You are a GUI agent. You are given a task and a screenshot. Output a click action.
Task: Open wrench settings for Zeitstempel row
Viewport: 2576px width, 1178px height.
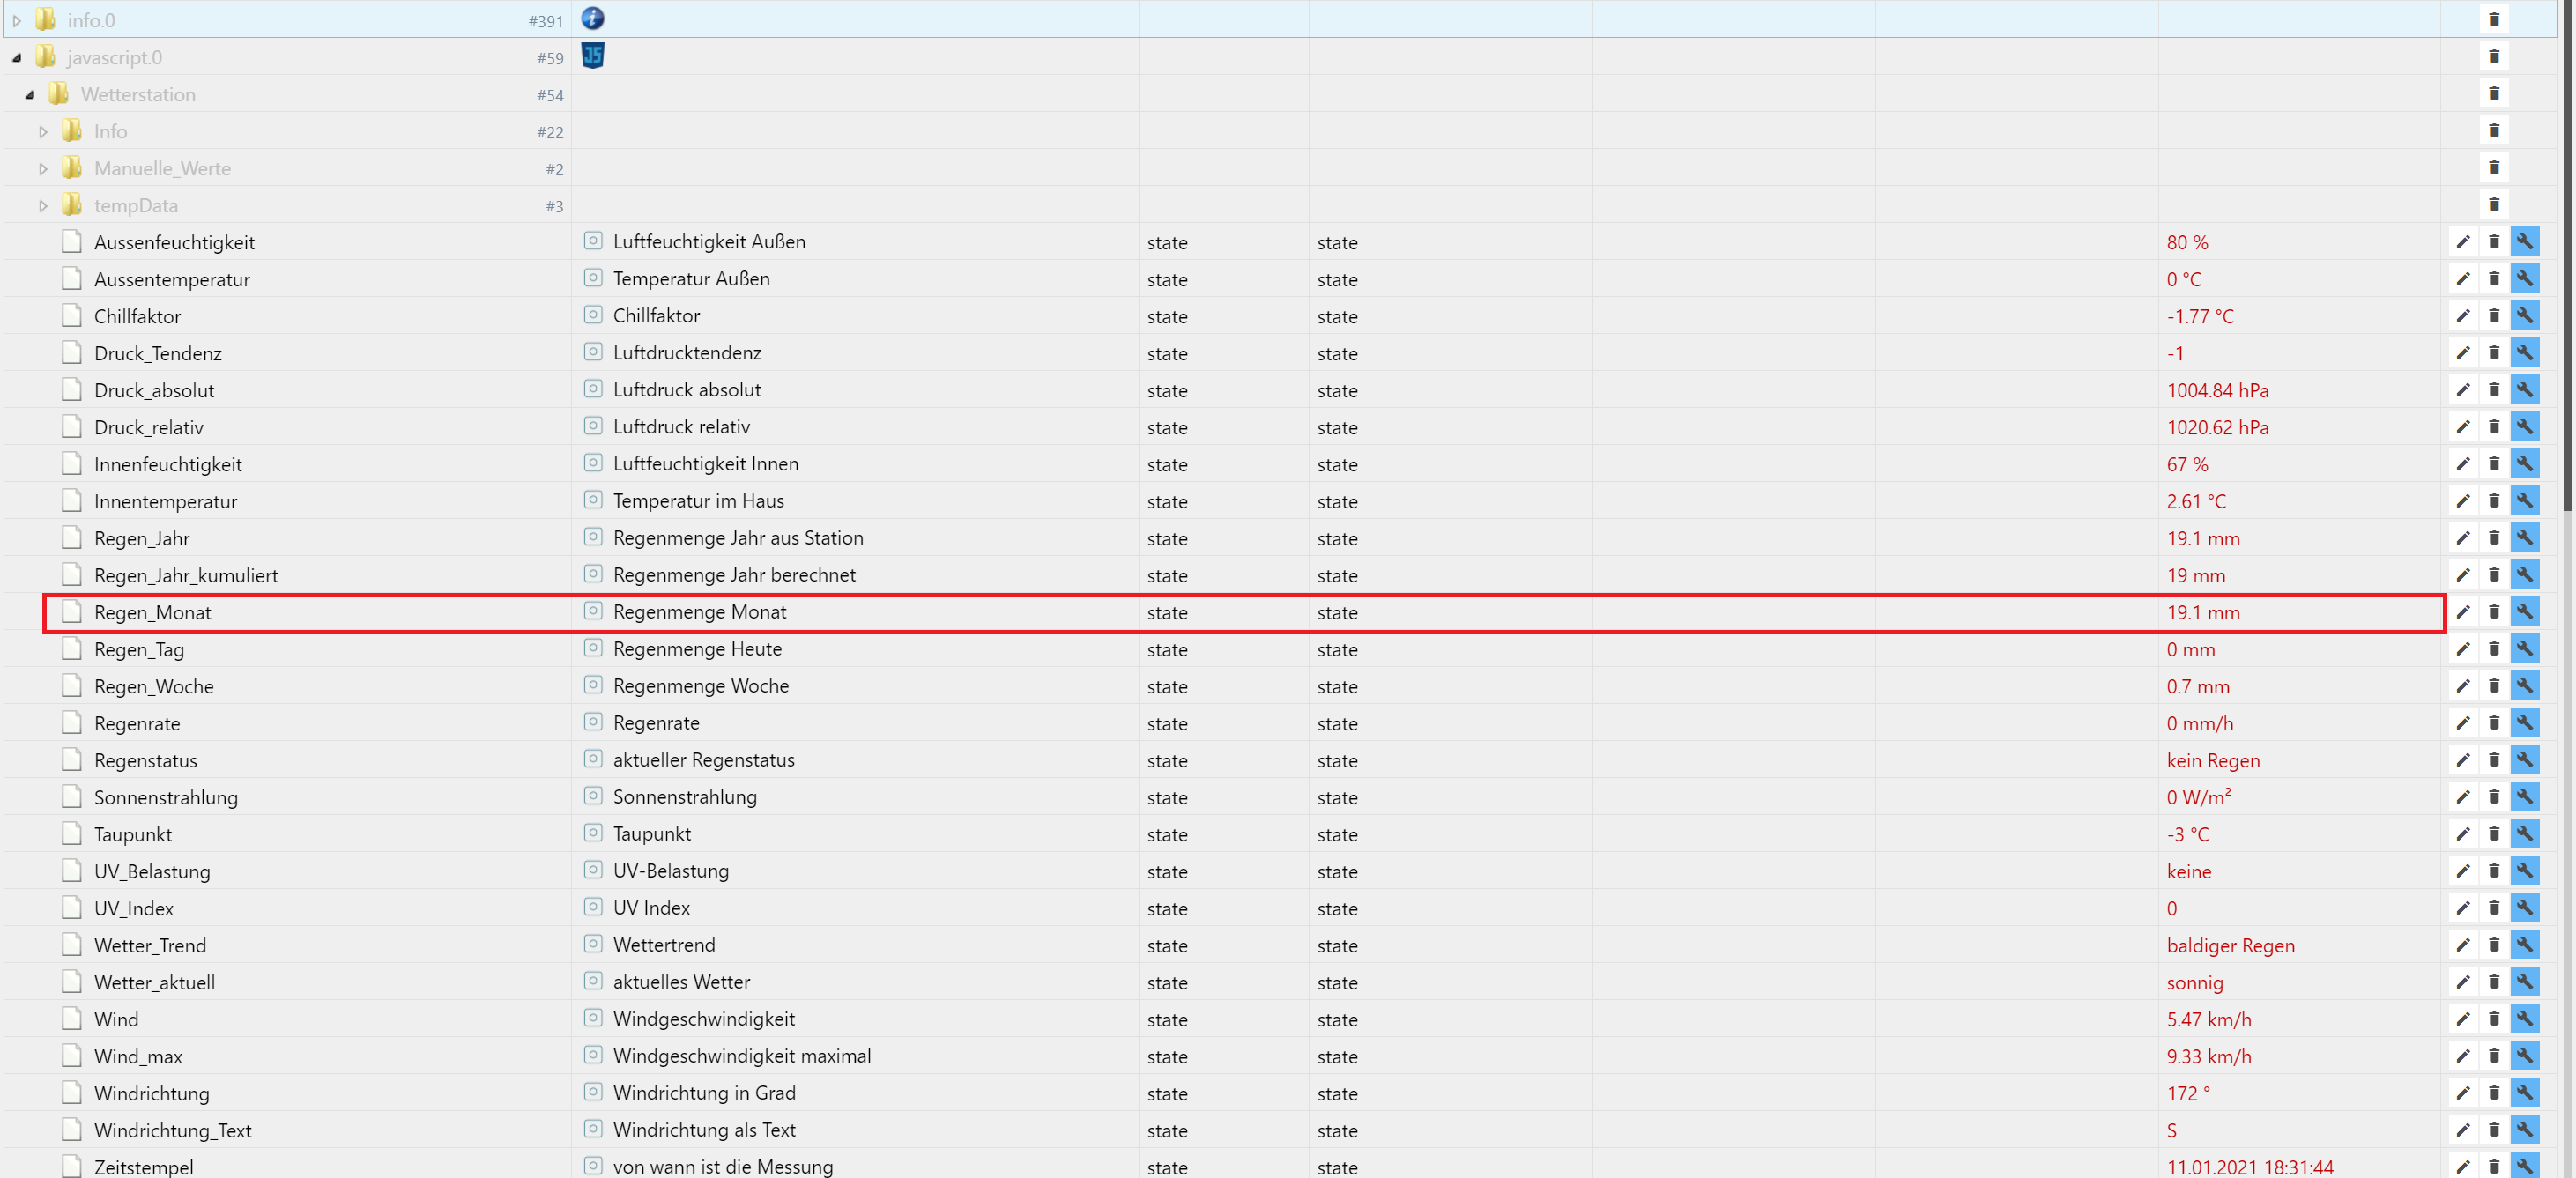[x=2524, y=1166]
